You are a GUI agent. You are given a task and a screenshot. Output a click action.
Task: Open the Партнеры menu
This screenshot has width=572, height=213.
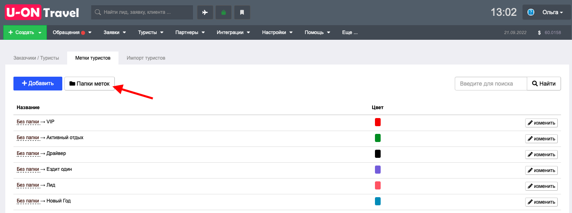pos(190,32)
